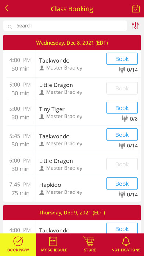Tap attendee icon for 4:00 PM Taekwondo
The width and height of the screenshot is (144, 256).
pyautogui.click(x=122, y=70)
